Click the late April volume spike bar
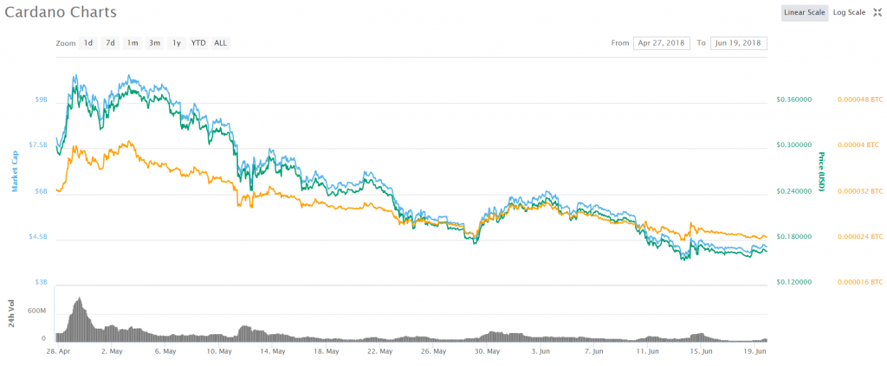 (x=79, y=319)
